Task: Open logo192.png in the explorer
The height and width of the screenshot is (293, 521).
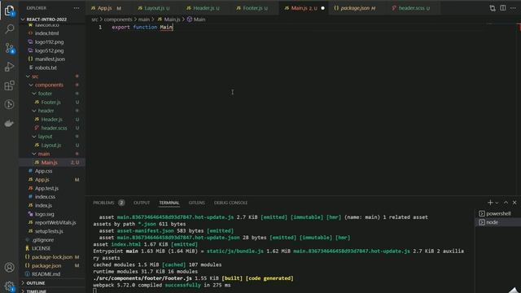Action: tap(49, 42)
